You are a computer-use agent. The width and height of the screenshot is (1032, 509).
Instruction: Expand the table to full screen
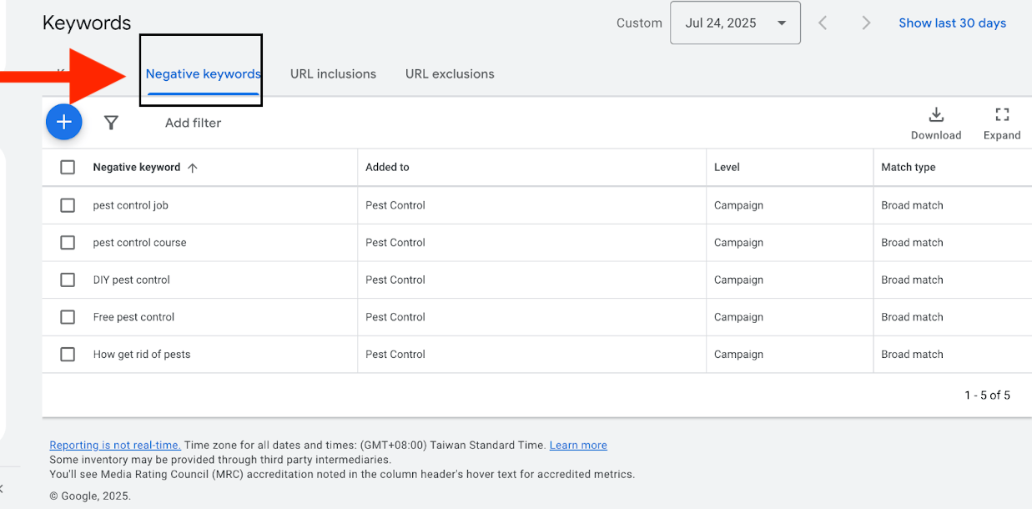(1001, 123)
